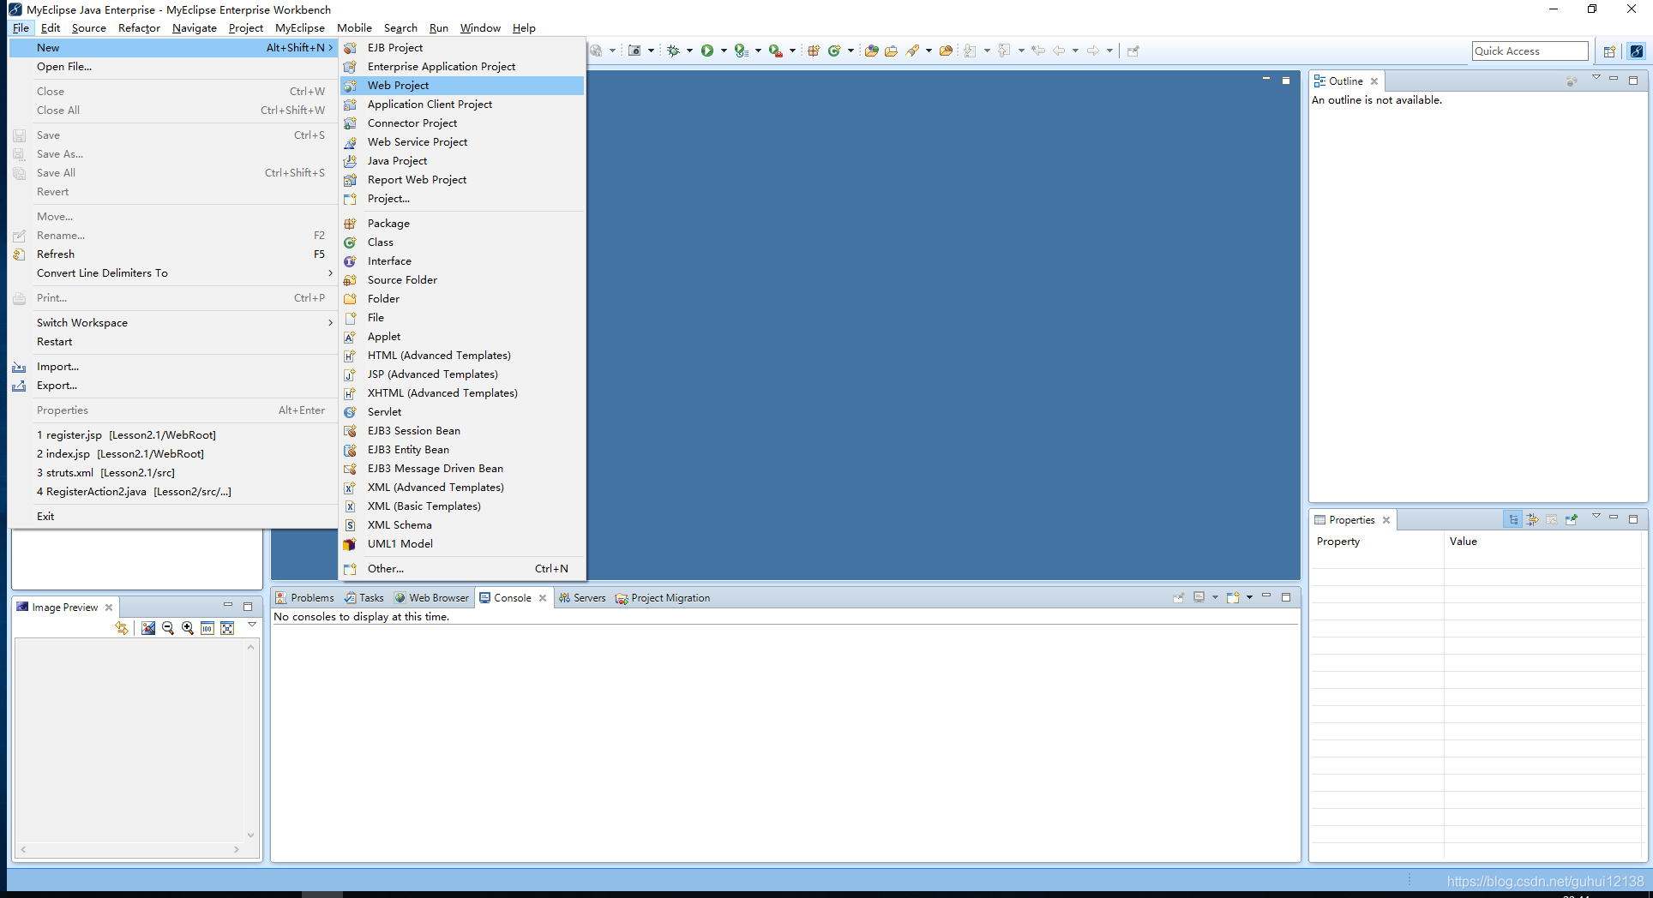Click the New Java Class toolbar icon

(x=834, y=51)
